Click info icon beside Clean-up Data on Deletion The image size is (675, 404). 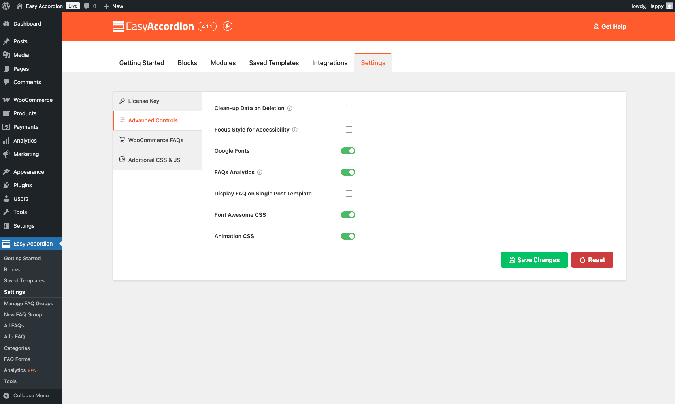290,108
